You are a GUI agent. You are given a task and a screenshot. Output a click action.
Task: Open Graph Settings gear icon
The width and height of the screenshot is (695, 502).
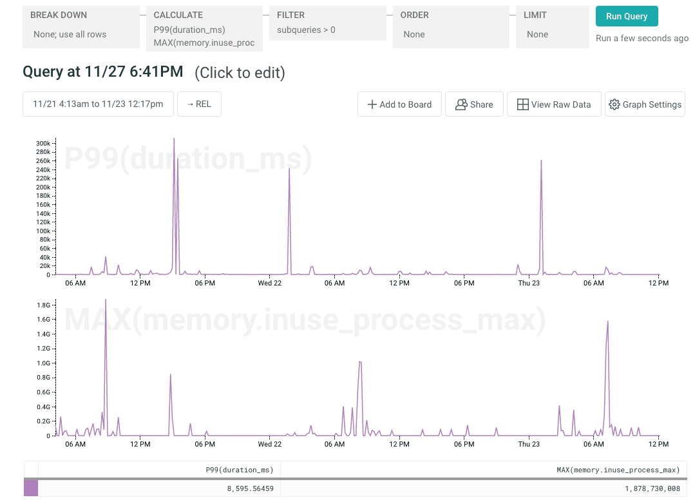click(x=614, y=104)
